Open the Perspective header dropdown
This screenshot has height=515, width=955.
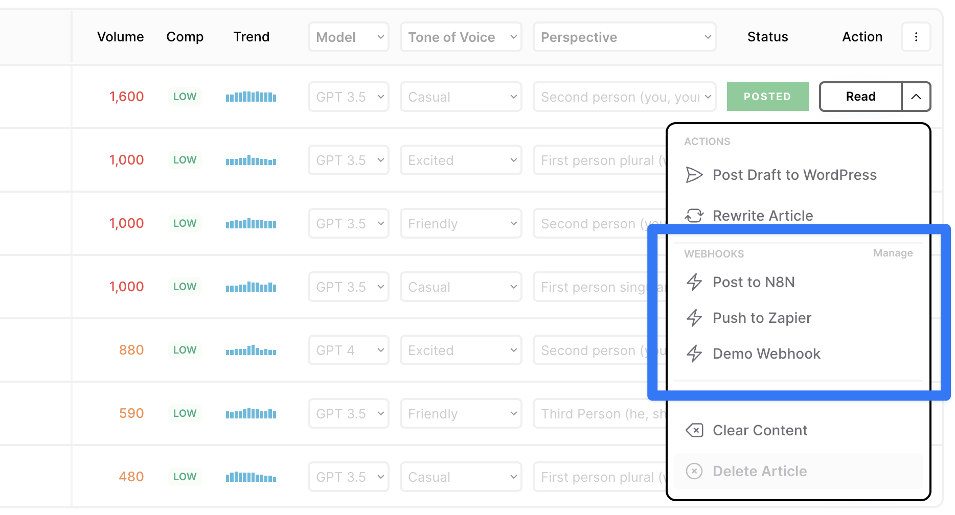pos(624,37)
